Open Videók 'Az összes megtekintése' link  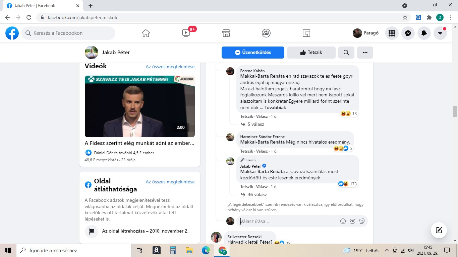[170, 67]
